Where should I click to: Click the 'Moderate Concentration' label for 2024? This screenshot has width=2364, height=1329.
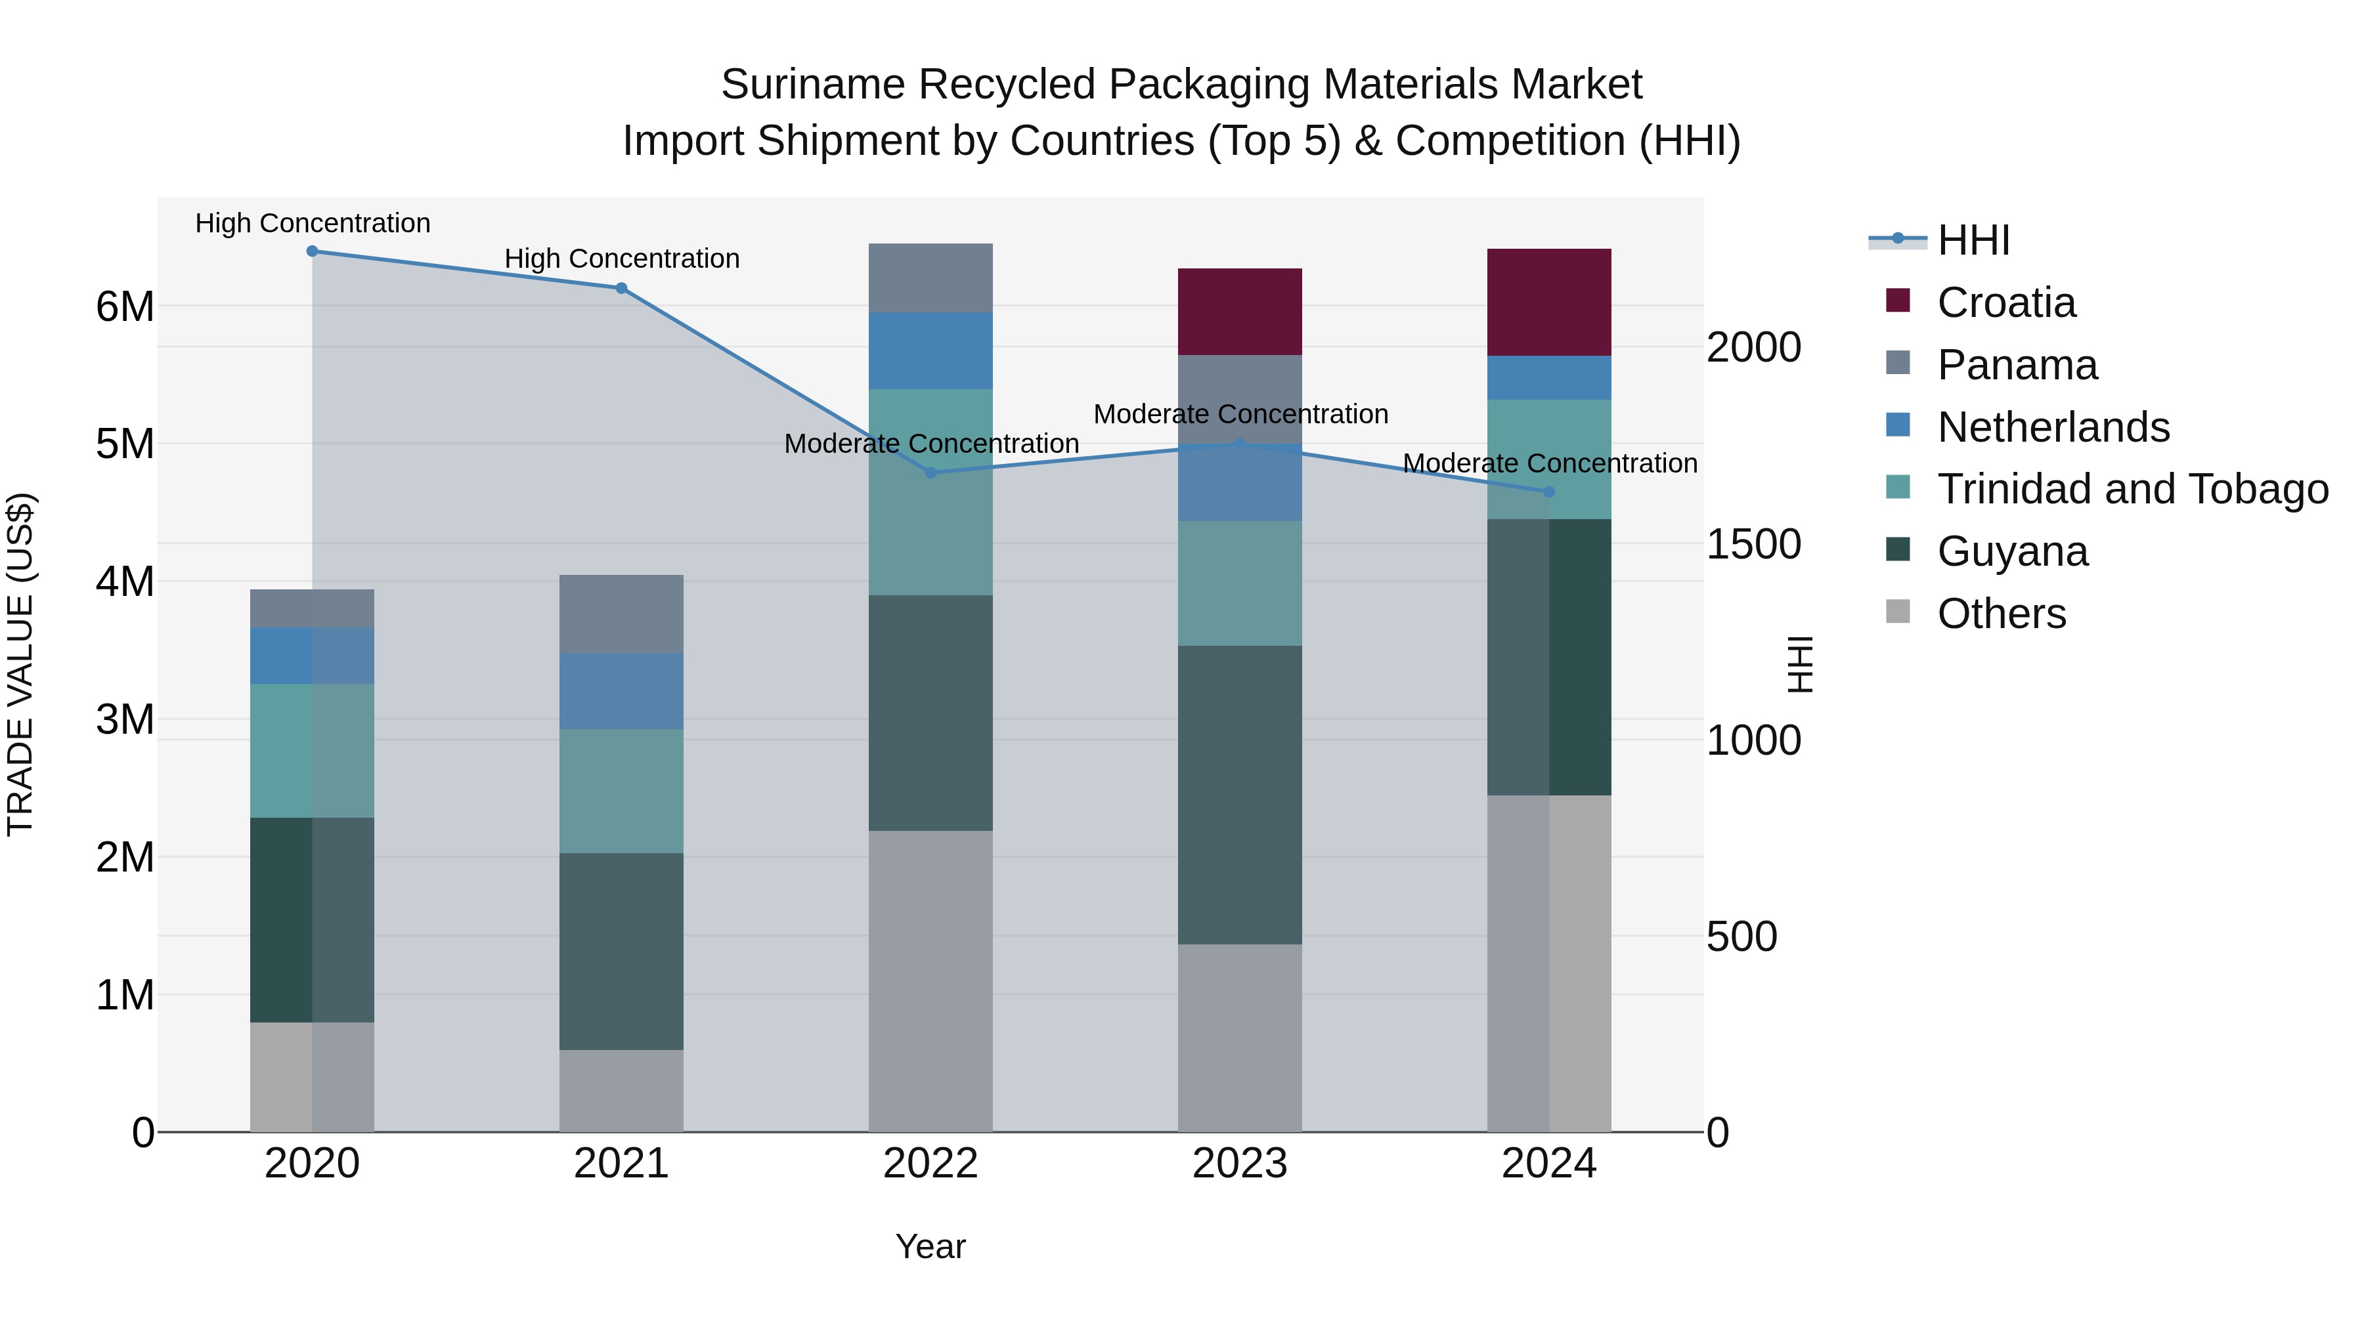[x=1550, y=463]
